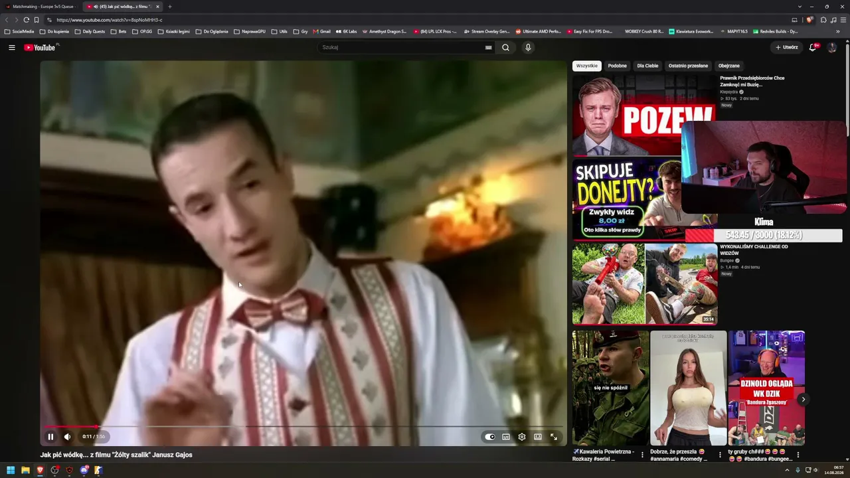Image resolution: width=850 pixels, height=478 pixels.
Task: Open the account avatar menu
Action: (x=832, y=47)
